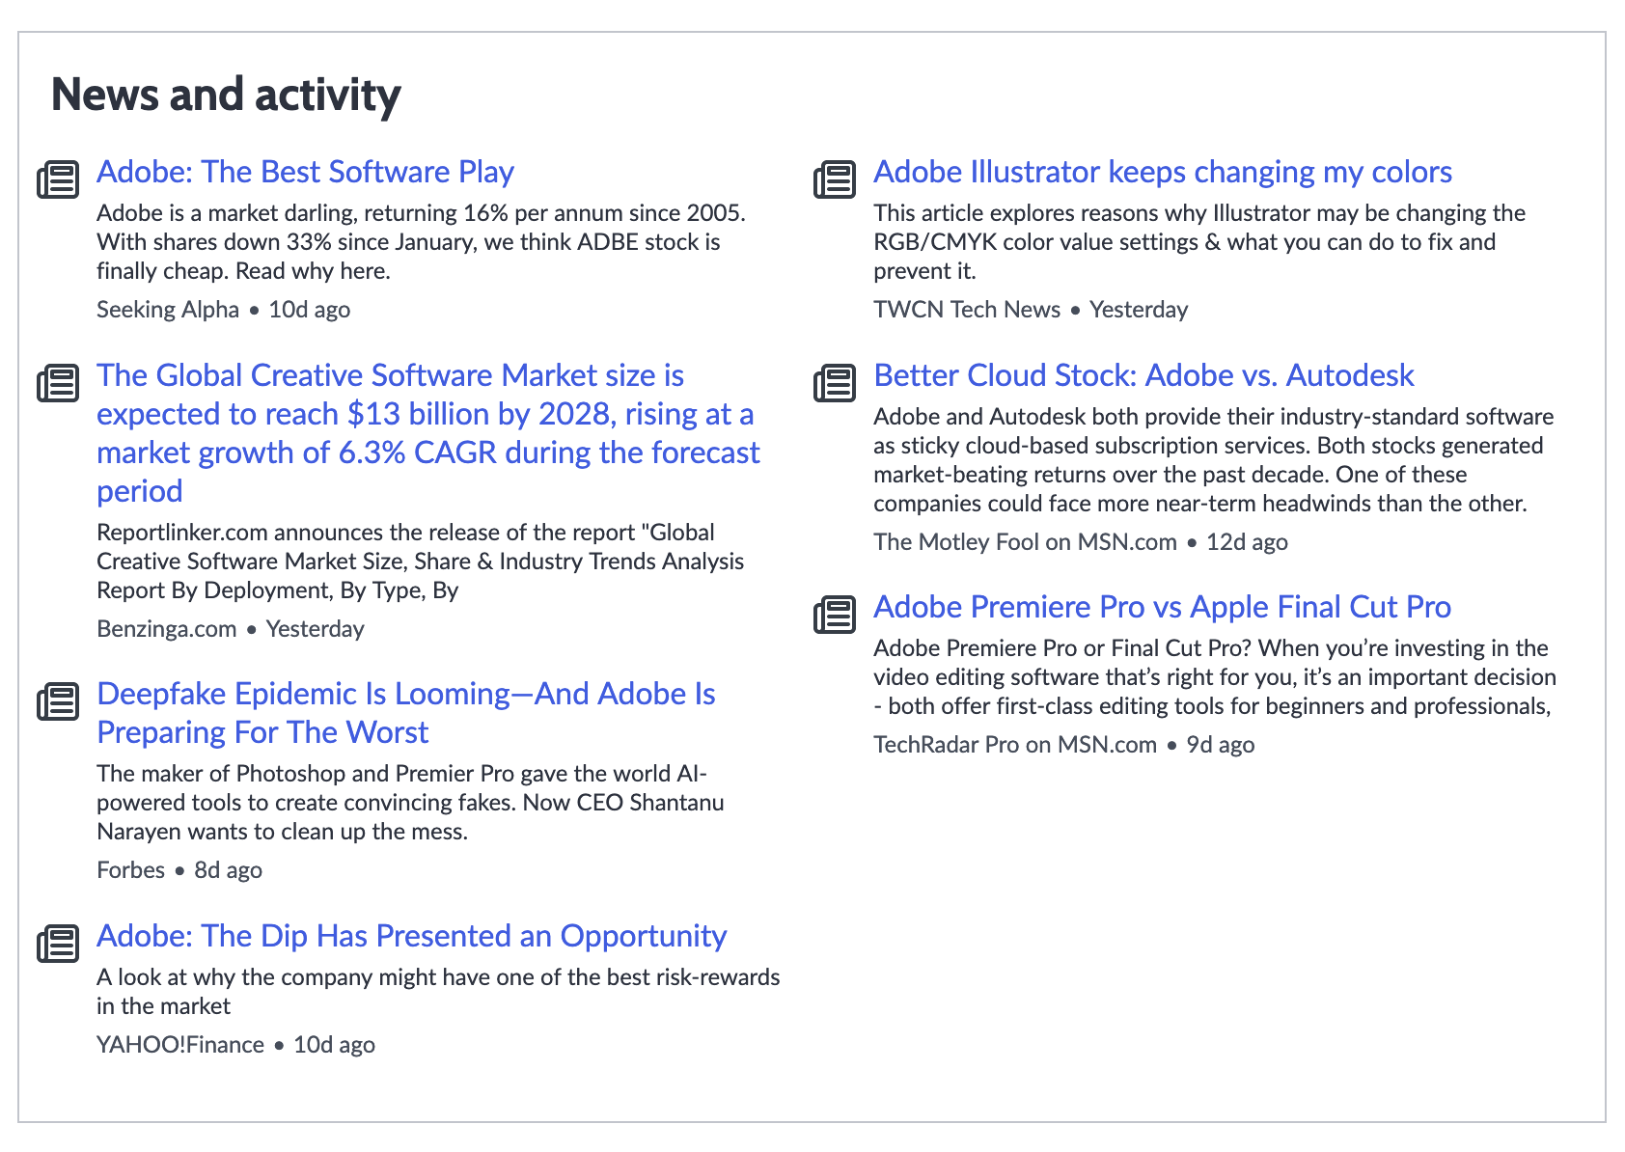
Task: Click the summary starting 'Adobe is a market darling'
Action: pyautogui.click(x=422, y=242)
